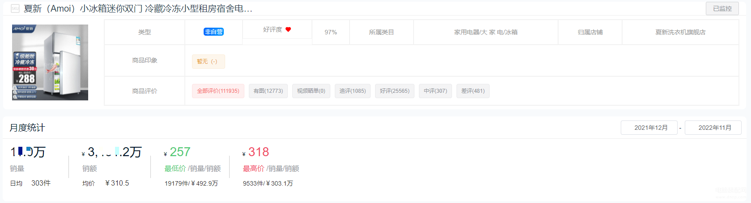Click the product title starting 夏新（Amoi）
This screenshot has height=203, width=751.
[x=138, y=8]
